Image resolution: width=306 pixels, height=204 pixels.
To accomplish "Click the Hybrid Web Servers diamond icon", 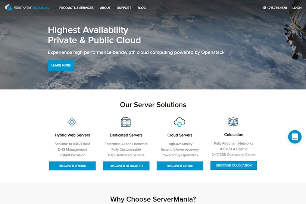I will point(72,122).
